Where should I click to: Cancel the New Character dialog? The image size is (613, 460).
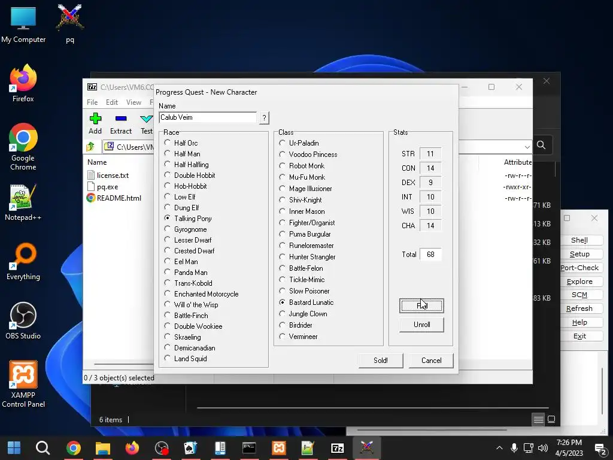pos(431,360)
